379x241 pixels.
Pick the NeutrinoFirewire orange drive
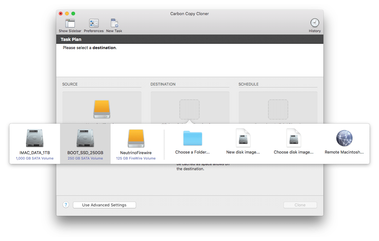tap(136, 139)
